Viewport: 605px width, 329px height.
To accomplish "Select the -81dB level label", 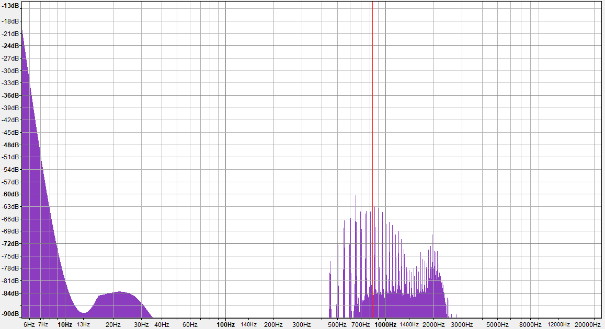I will [x=10, y=280].
